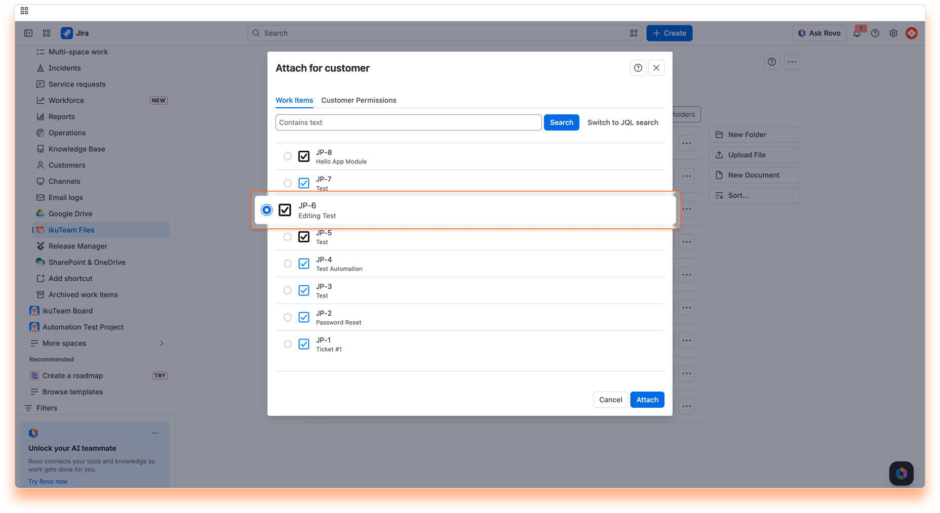This screenshot has height=513, width=940.
Task: Select the JP-6 Editing Test radio button
Action: 266,210
